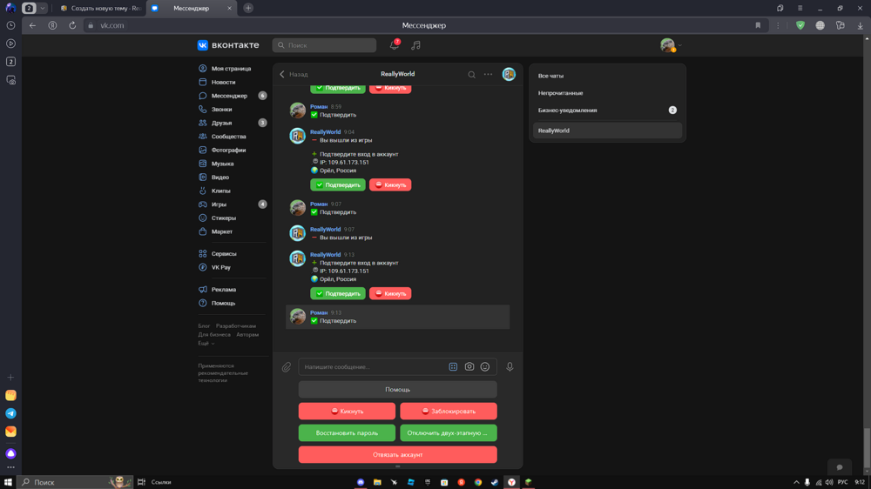This screenshot has height=489, width=871.
Task: Open VK notifications bell
Action: point(395,45)
